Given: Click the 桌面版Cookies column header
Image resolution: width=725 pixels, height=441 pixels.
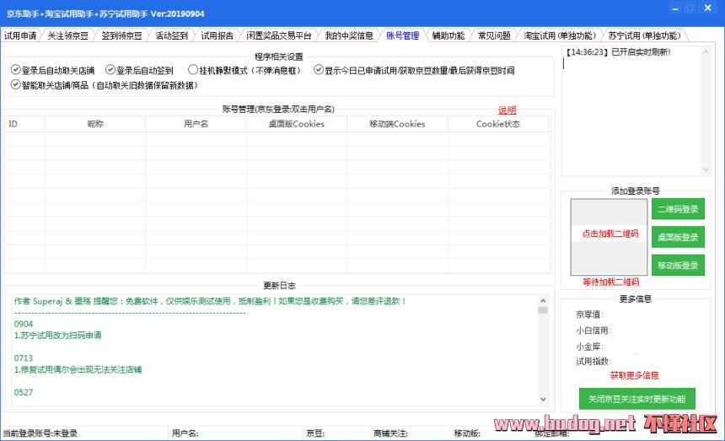Looking at the screenshot, I should coord(297,124).
